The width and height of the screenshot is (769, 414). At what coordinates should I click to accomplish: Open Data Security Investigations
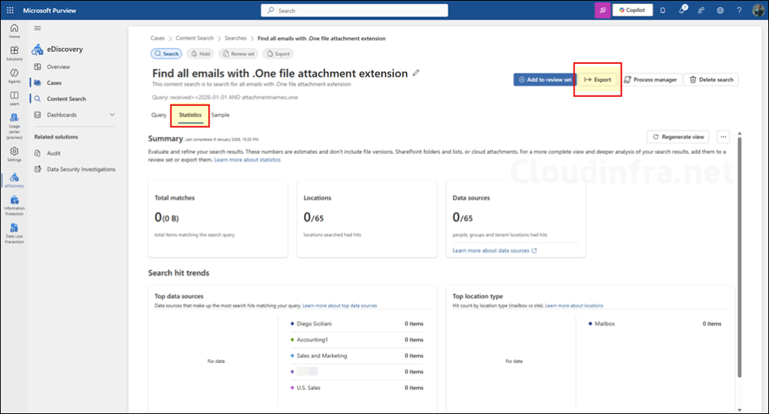81,169
